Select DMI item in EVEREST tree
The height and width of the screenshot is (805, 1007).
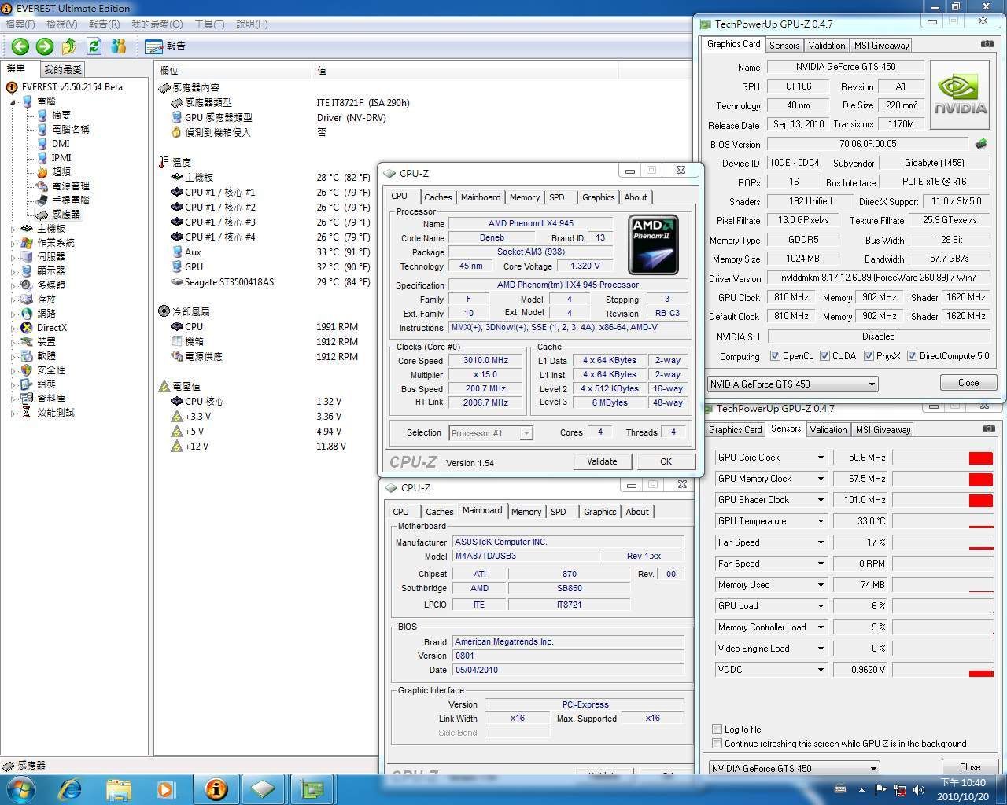coord(61,143)
